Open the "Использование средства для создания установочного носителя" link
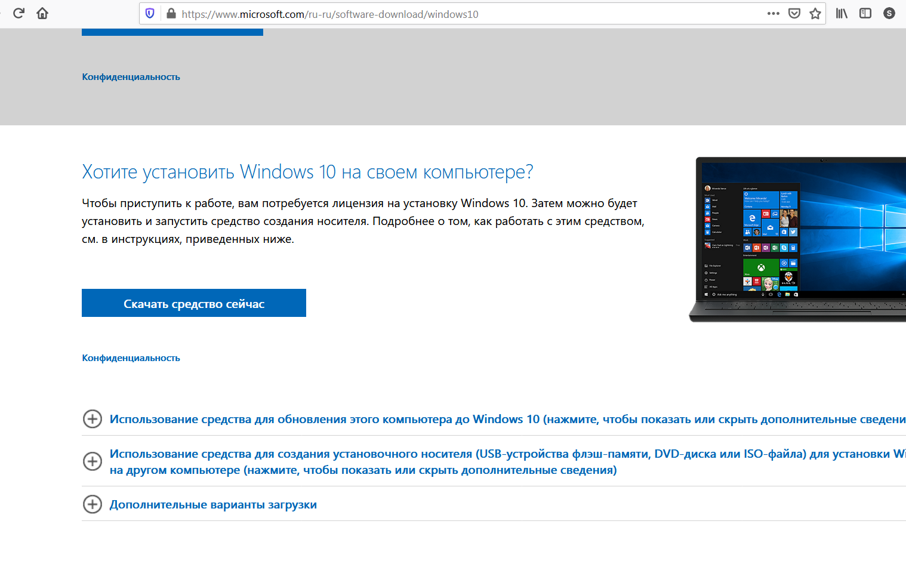 [x=508, y=462]
